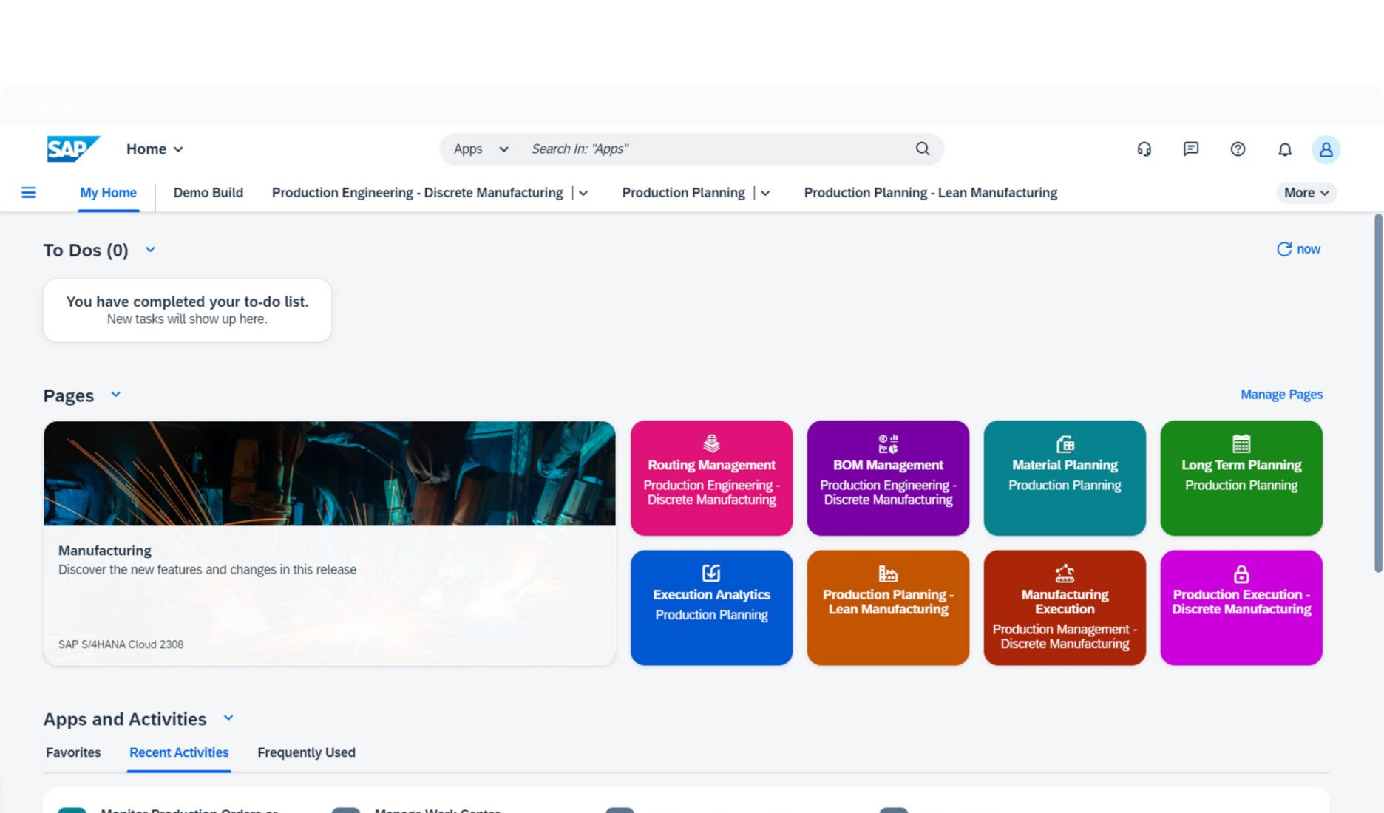Expand the Home dropdown menu
The width and height of the screenshot is (1384, 813).
click(x=155, y=149)
